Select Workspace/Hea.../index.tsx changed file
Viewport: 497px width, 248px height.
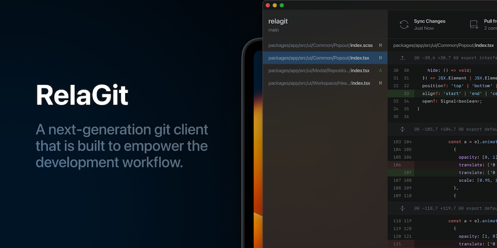coord(325,83)
